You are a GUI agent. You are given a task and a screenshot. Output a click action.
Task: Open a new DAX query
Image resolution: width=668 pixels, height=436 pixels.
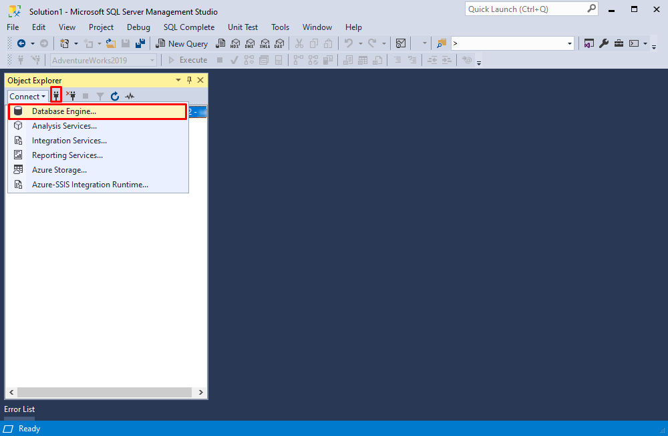click(x=279, y=43)
